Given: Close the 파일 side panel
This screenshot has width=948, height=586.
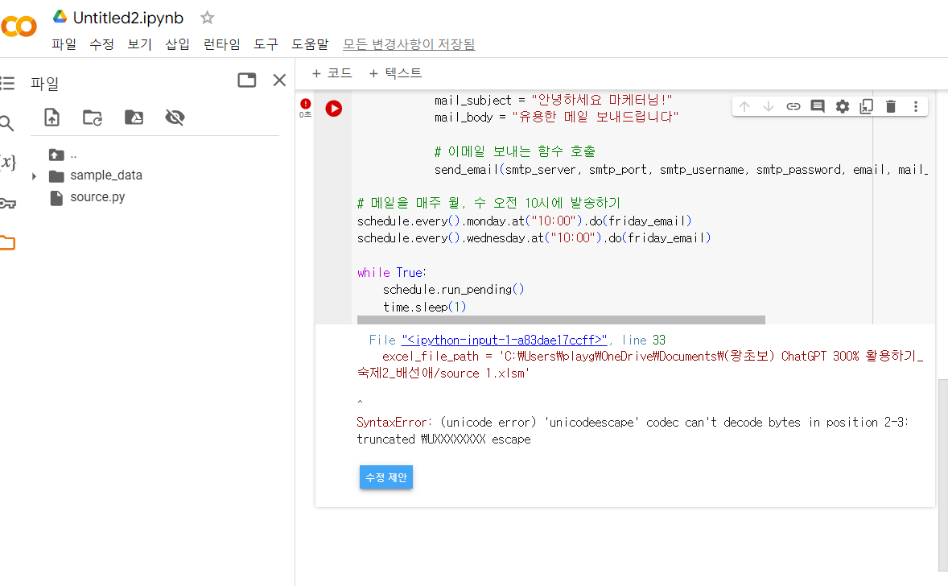Looking at the screenshot, I should click(279, 80).
